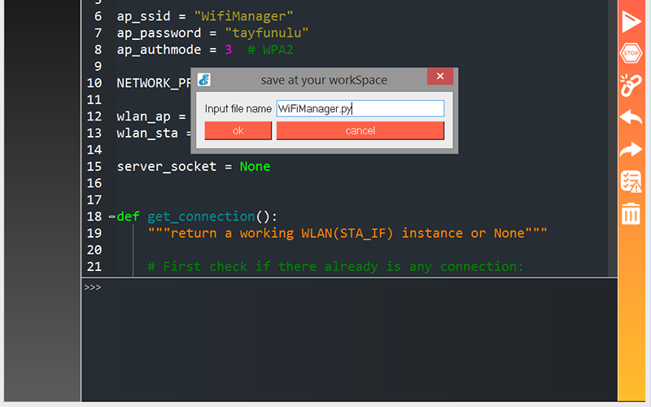Viewport: 651px width, 407px height.
Task: Click the chain-link Connect icon
Action: point(631,85)
